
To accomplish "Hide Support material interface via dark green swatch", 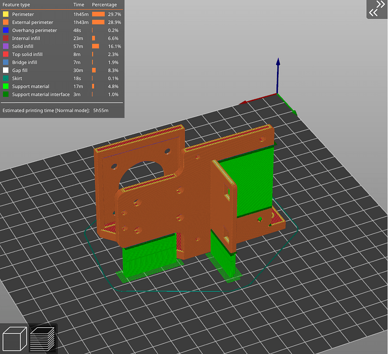I will click(5, 94).
